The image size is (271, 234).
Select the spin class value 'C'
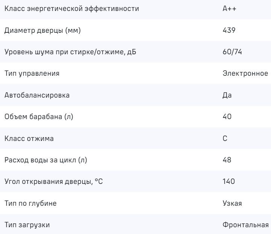[x=225, y=138]
